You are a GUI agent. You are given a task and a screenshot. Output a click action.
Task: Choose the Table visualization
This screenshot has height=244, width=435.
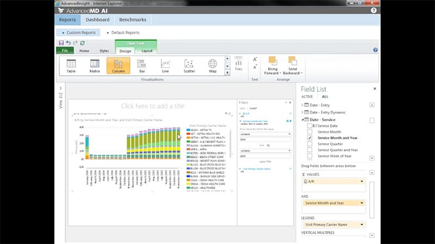point(71,66)
